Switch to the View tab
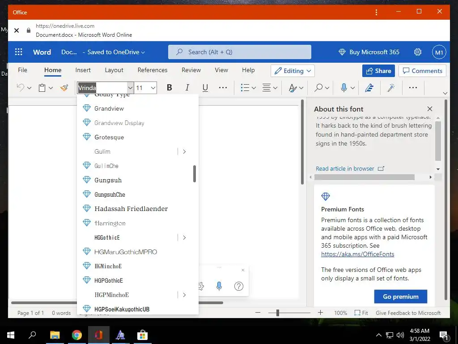The height and width of the screenshot is (344, 458). 221,70
